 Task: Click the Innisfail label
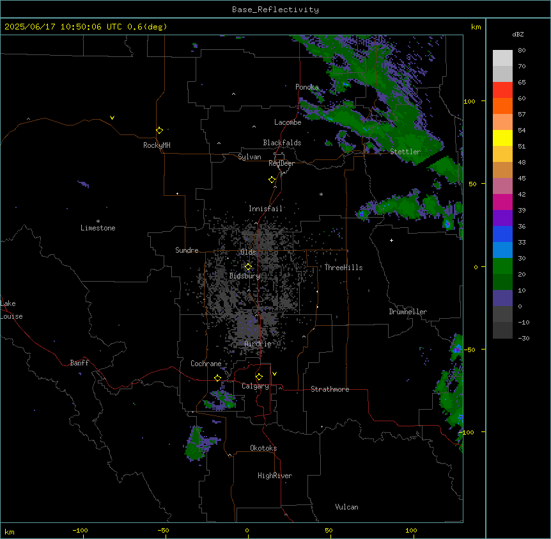tap(265, 209)
